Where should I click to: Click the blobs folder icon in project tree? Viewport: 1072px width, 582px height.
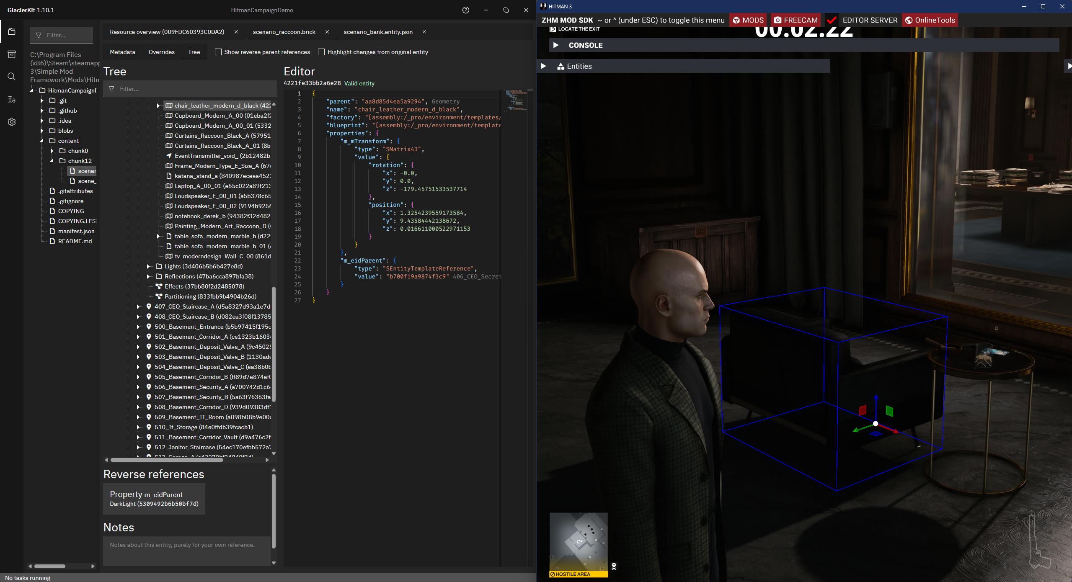click(52, 131)
